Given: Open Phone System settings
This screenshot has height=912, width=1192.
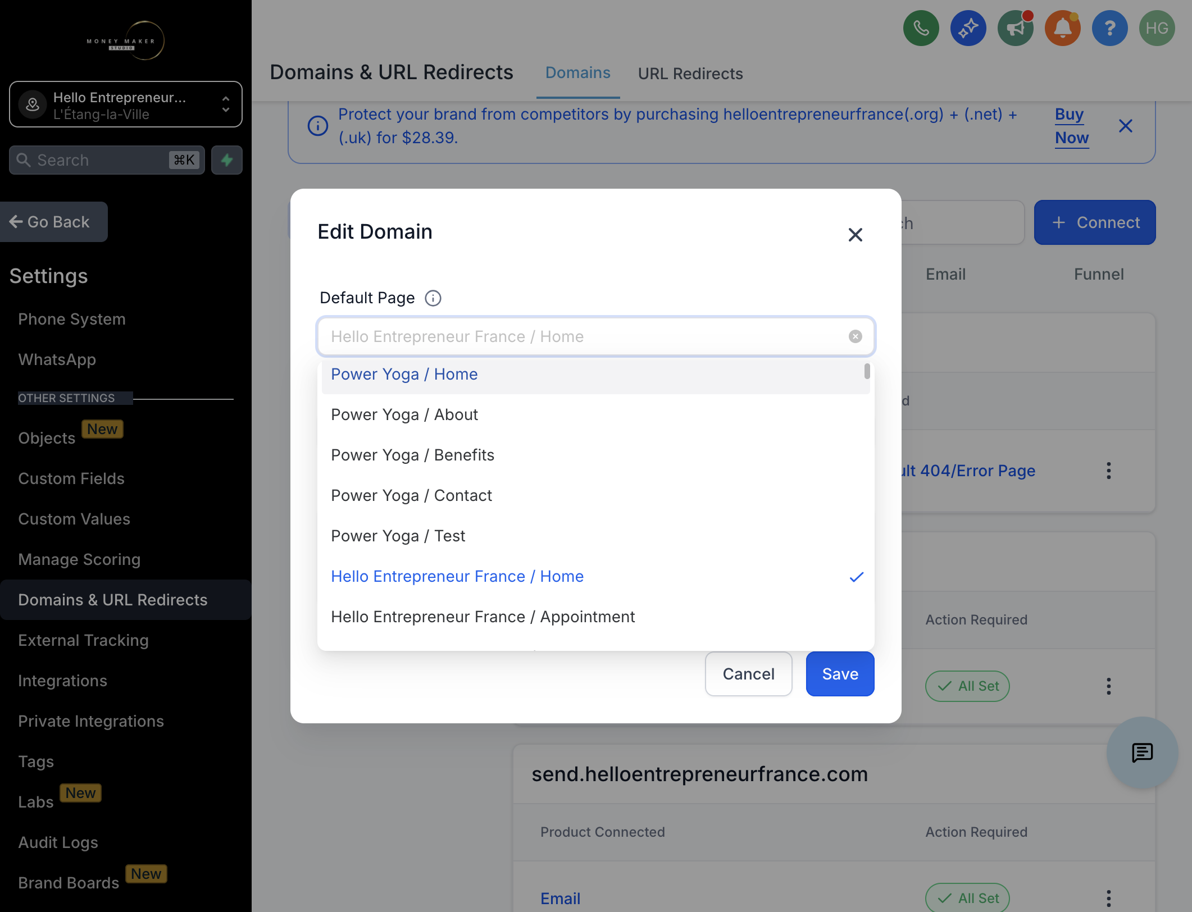Looking at the screenshot, I should (72, 319).
